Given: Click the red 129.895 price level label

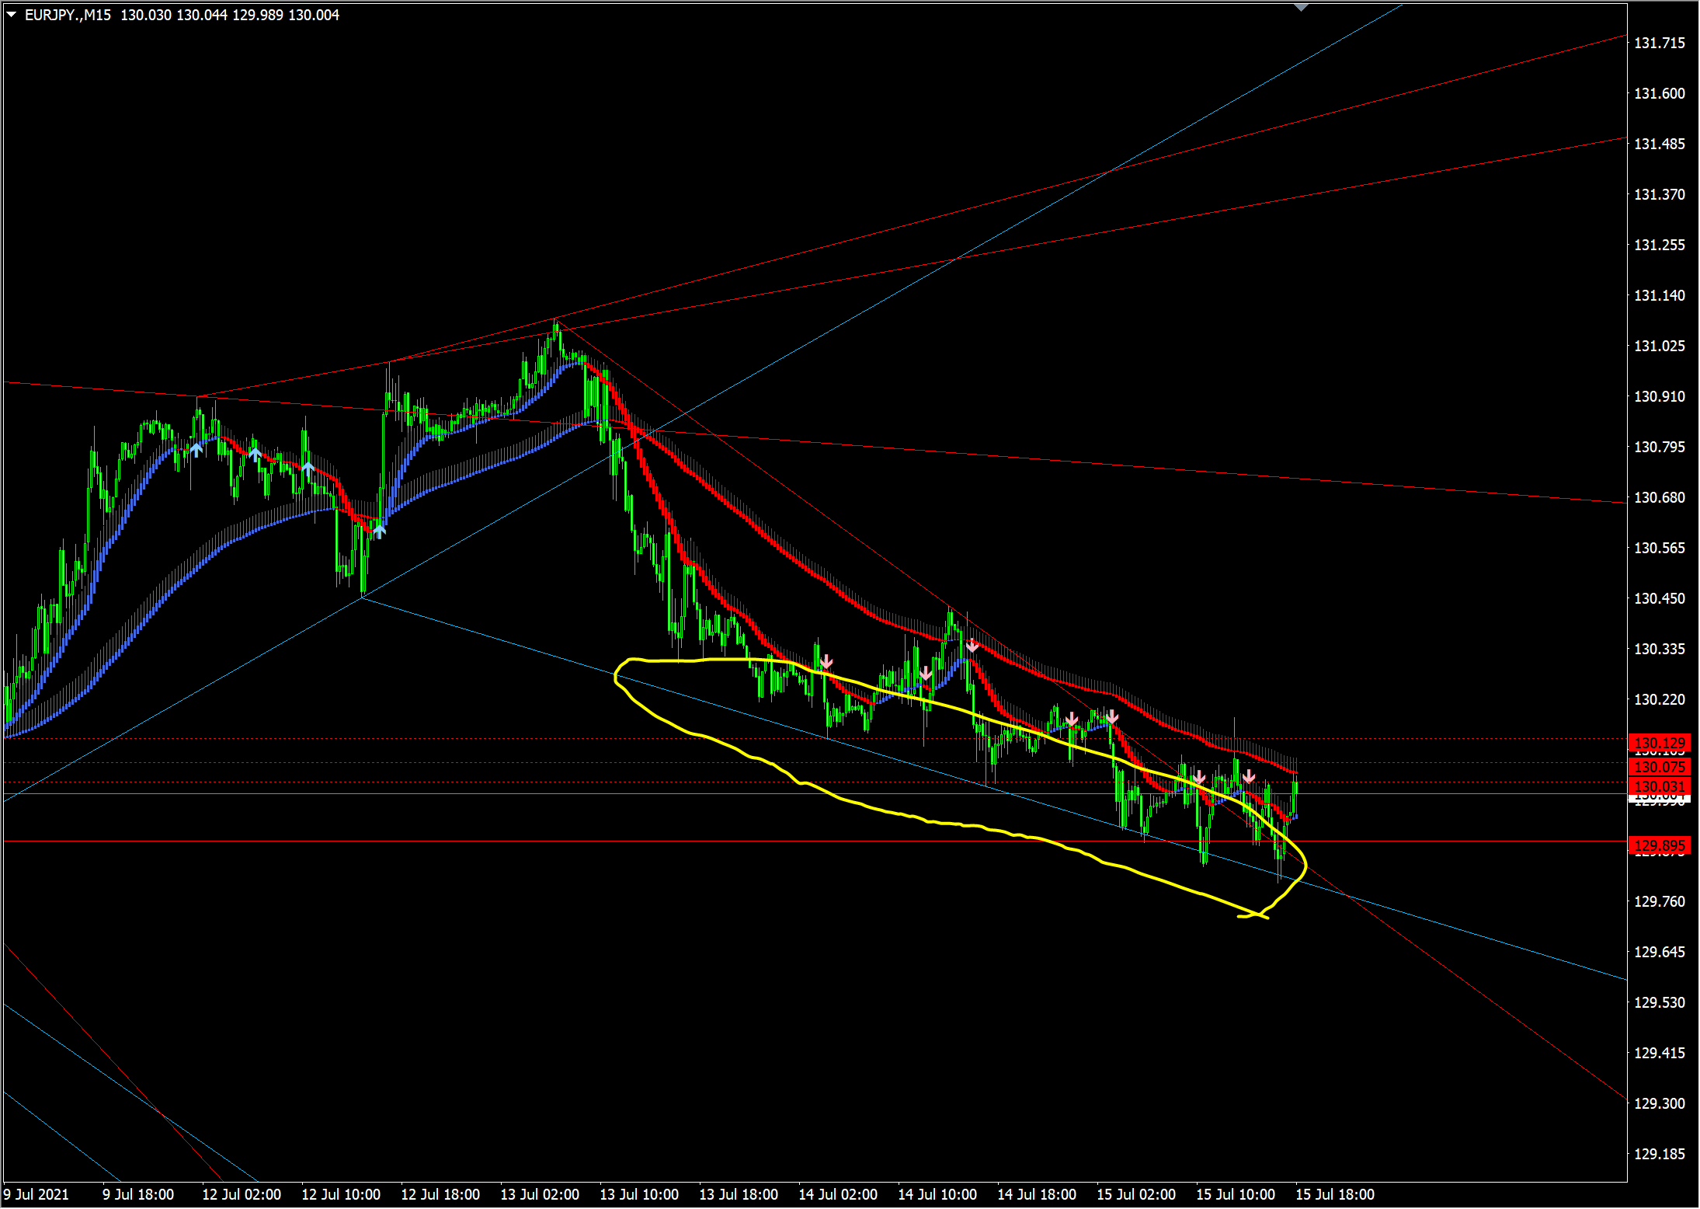Looking at the screenshot, I should (1660, 845).
